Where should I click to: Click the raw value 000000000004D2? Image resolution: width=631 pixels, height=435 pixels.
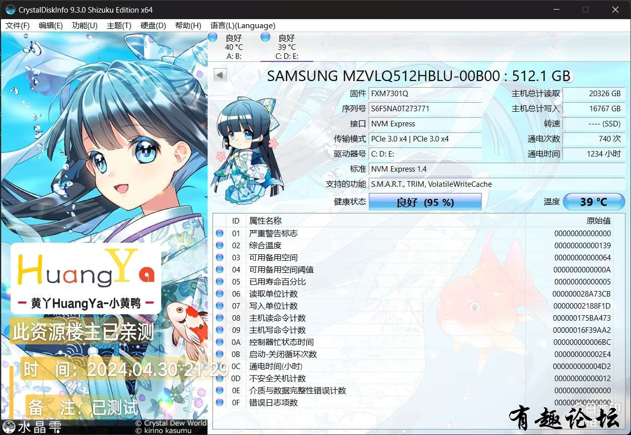click(x=582, y=366)
